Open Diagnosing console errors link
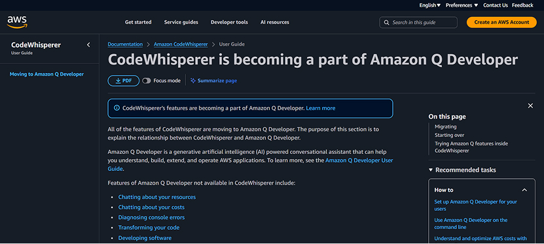Screen dimensions: 544x244 [151, 217]
